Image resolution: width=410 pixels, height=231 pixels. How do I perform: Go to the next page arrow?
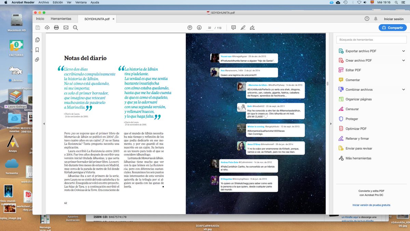[x=199, y=28]
